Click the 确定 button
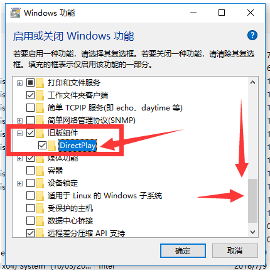 [x=183, y=250]
